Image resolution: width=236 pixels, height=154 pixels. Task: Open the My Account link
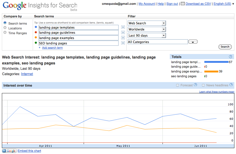[x=147, y=4]
